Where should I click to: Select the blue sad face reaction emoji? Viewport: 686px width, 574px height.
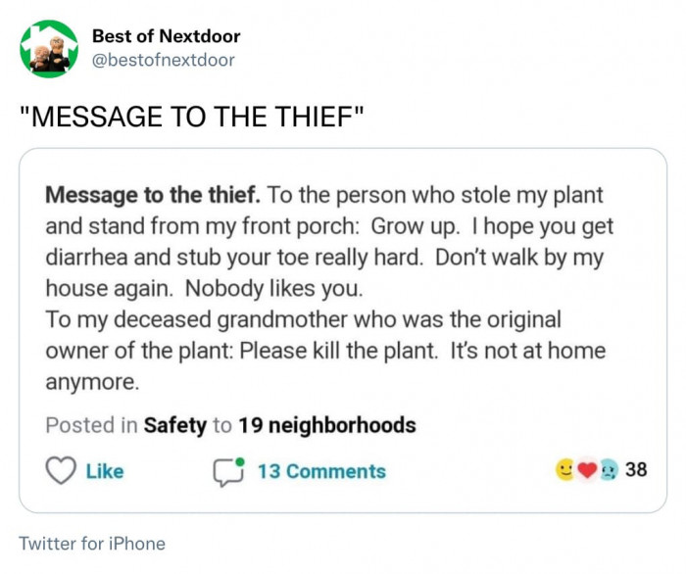pos(606,470)
